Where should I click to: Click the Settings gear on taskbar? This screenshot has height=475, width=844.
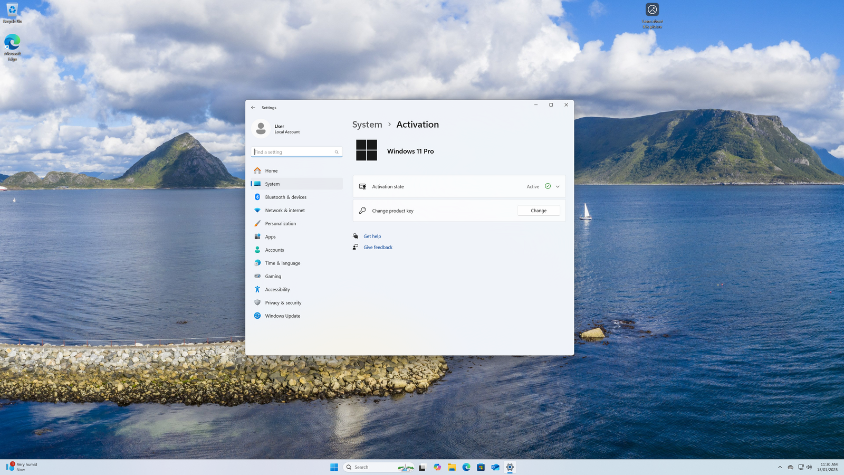(x=510, y=467)
